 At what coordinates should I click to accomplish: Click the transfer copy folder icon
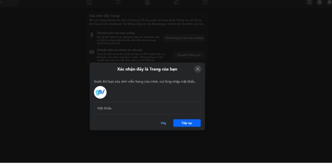click(92, 51)
